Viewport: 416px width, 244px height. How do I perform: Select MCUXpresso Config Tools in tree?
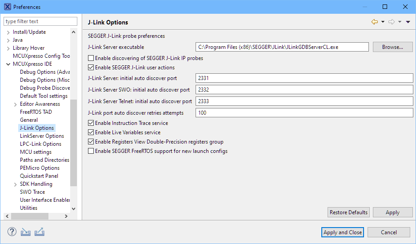41,56
